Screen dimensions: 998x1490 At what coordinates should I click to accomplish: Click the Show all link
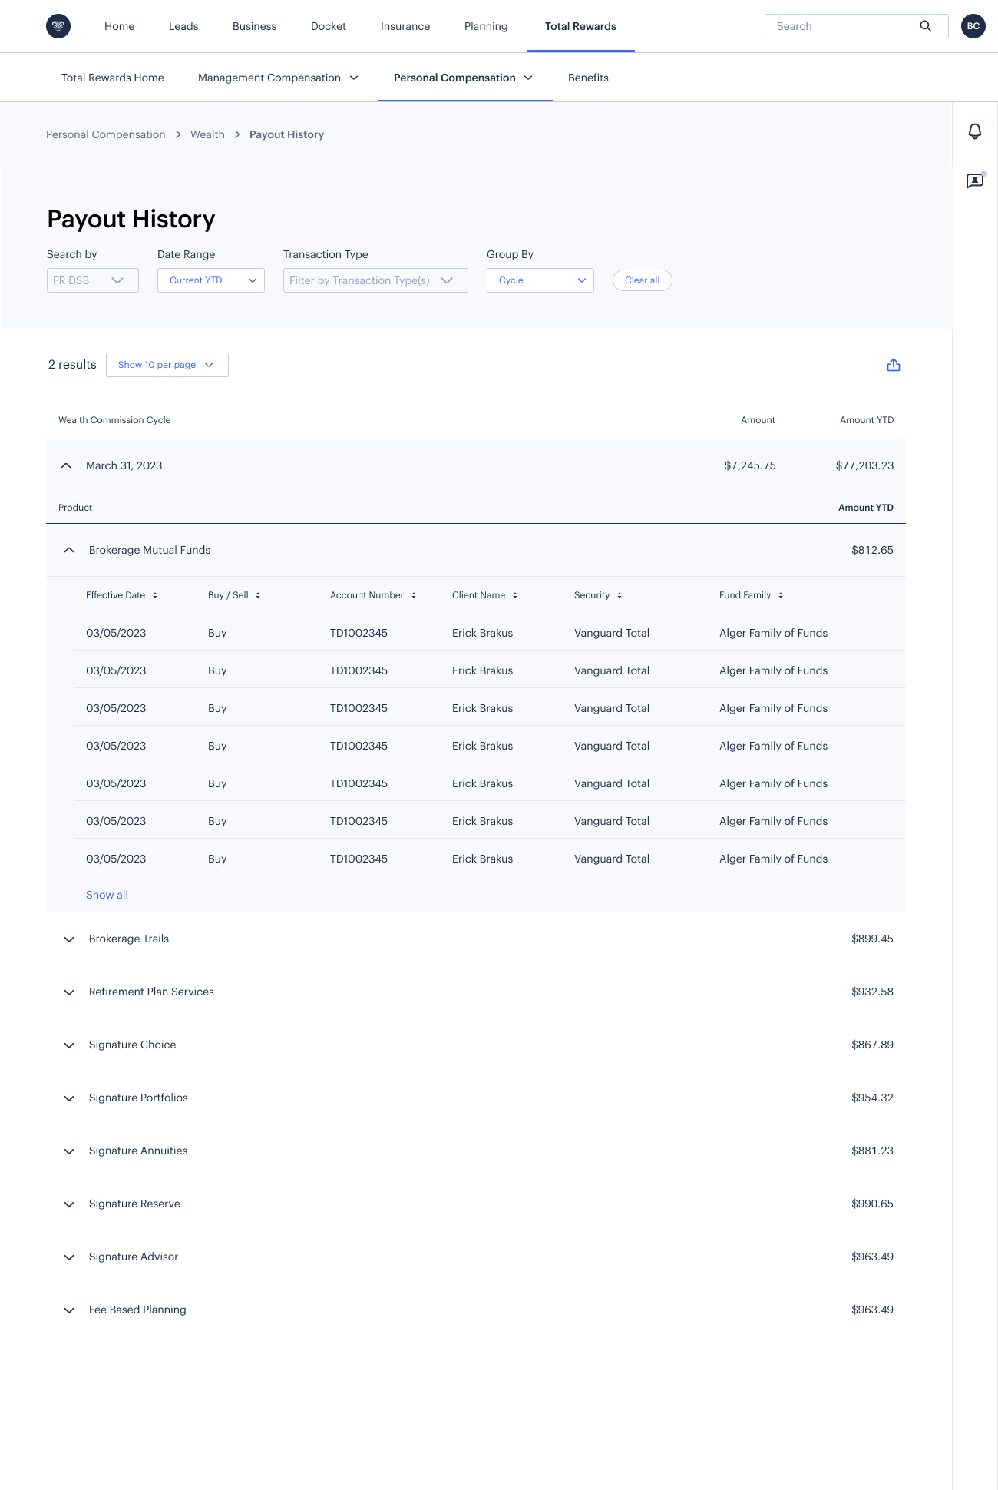tap(107, 895)
